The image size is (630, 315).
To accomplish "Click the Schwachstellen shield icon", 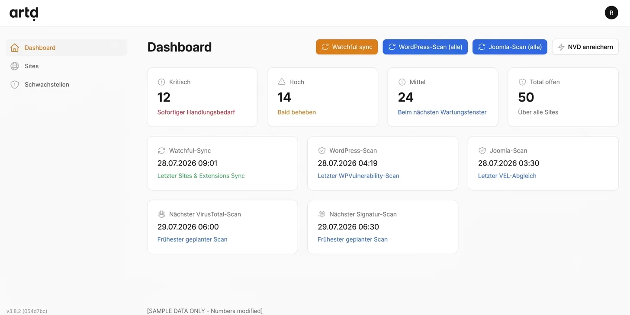I will click(x=15, y=85).
